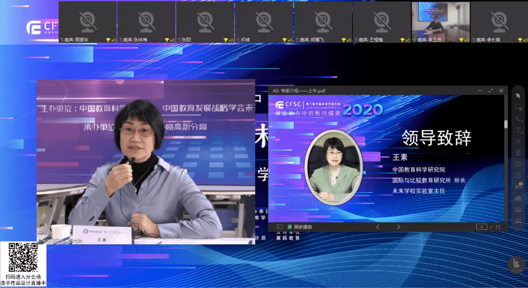Click the text 未来学校实验室主任

(418, 191)
